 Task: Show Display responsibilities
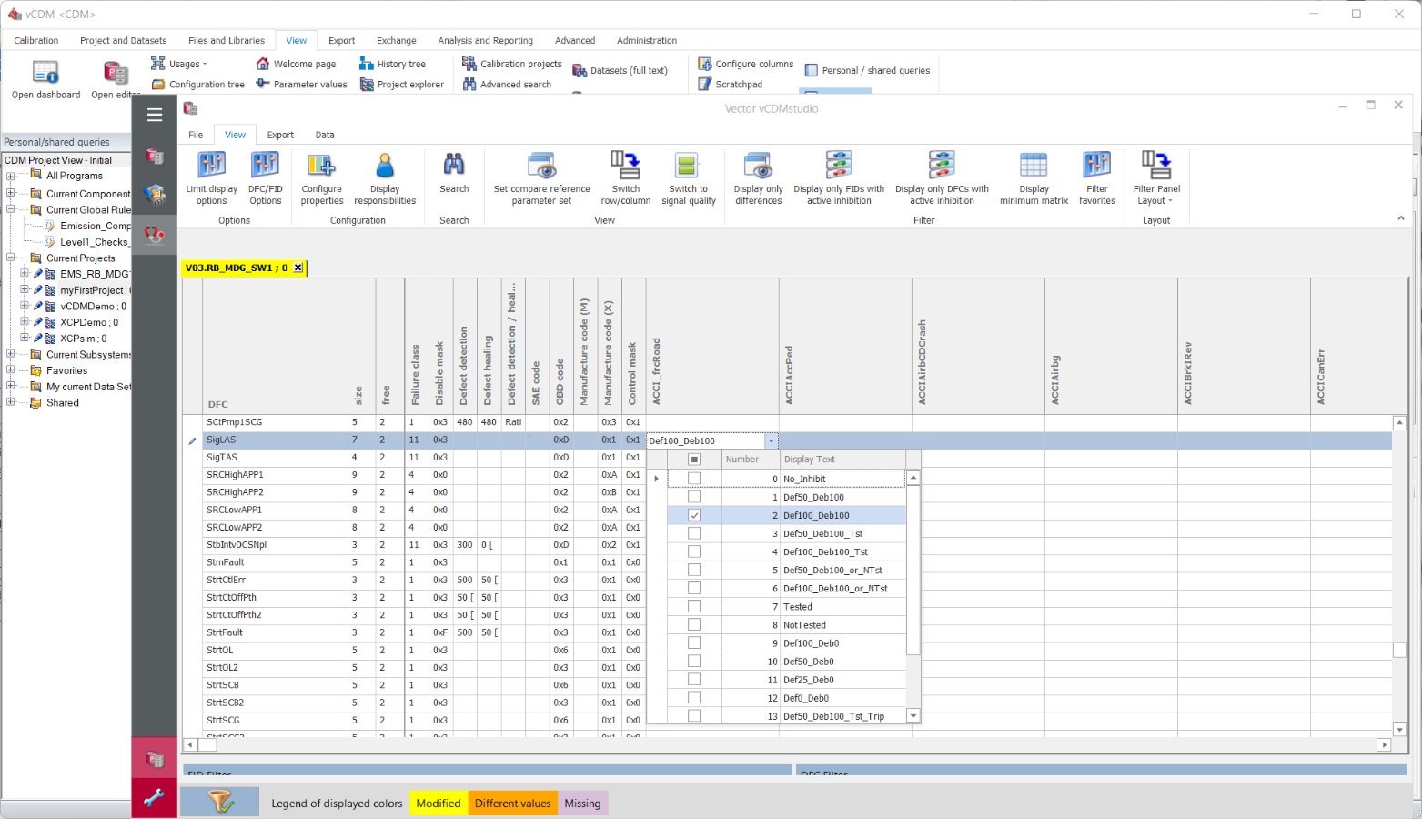pos(385,178)
